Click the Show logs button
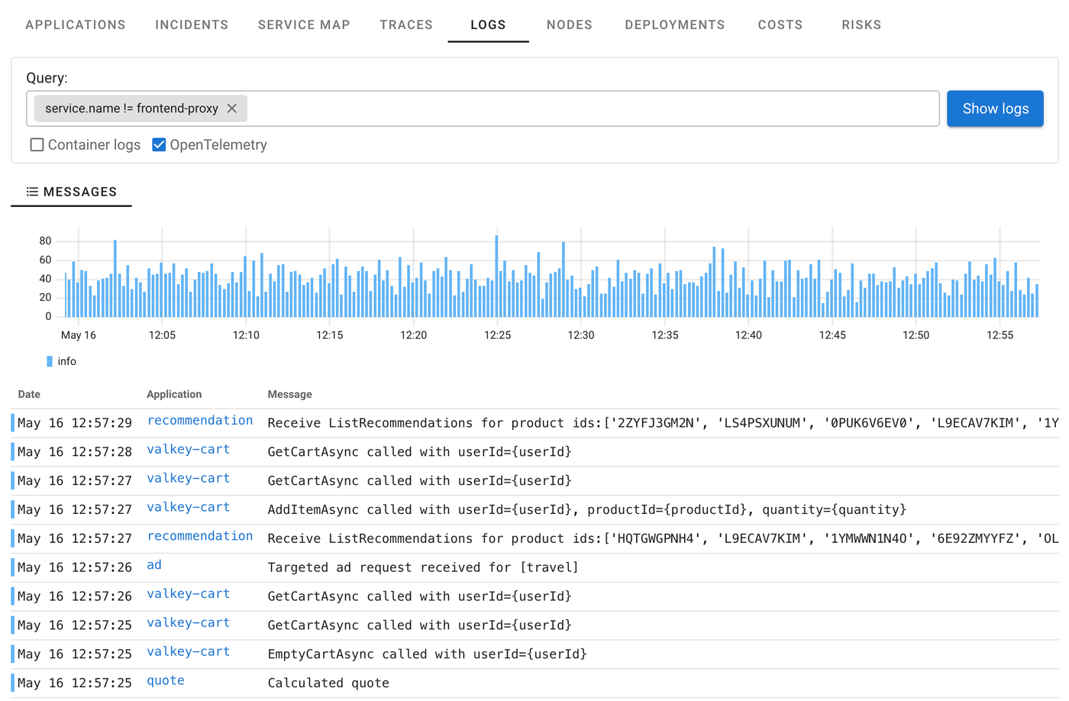 pos(994,108)
